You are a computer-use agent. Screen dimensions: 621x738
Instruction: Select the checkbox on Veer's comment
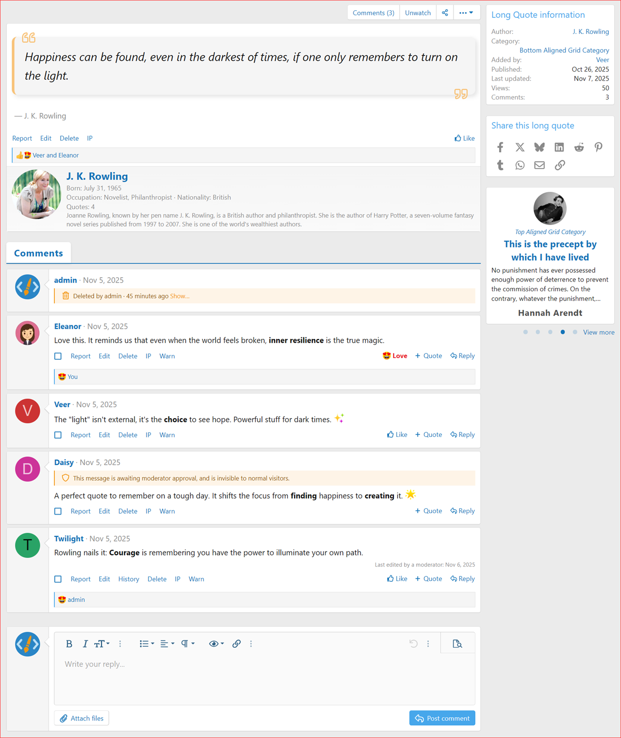(x=58, y=435)
